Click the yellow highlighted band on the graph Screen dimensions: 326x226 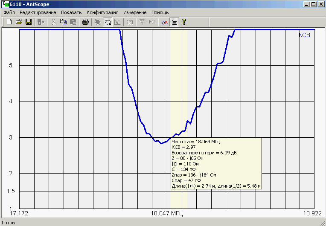(179, 85)
